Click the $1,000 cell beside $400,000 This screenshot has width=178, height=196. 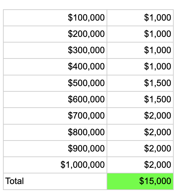coord(140,67)
